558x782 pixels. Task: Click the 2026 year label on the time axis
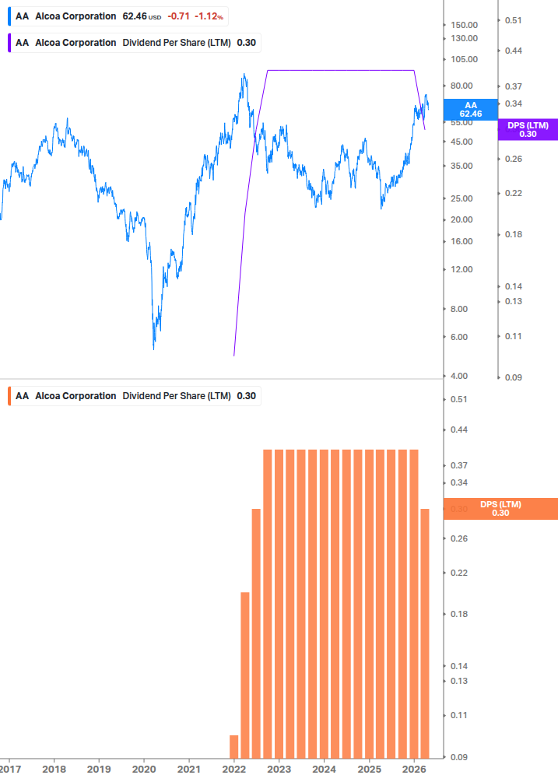pyautogui.click(x=414, y=769)
